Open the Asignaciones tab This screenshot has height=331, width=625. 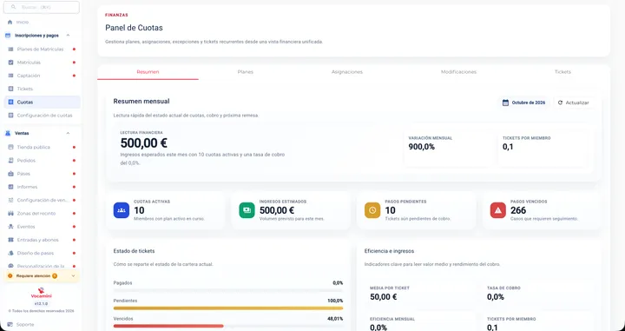pyautogui.click(x=346, y=72)
